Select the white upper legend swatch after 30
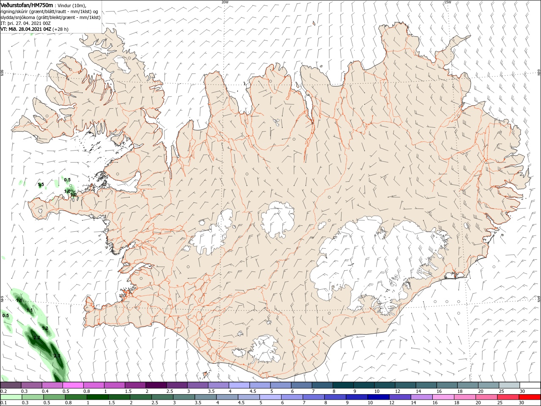This screenshot has width=541, height=406. click(530, 385)
